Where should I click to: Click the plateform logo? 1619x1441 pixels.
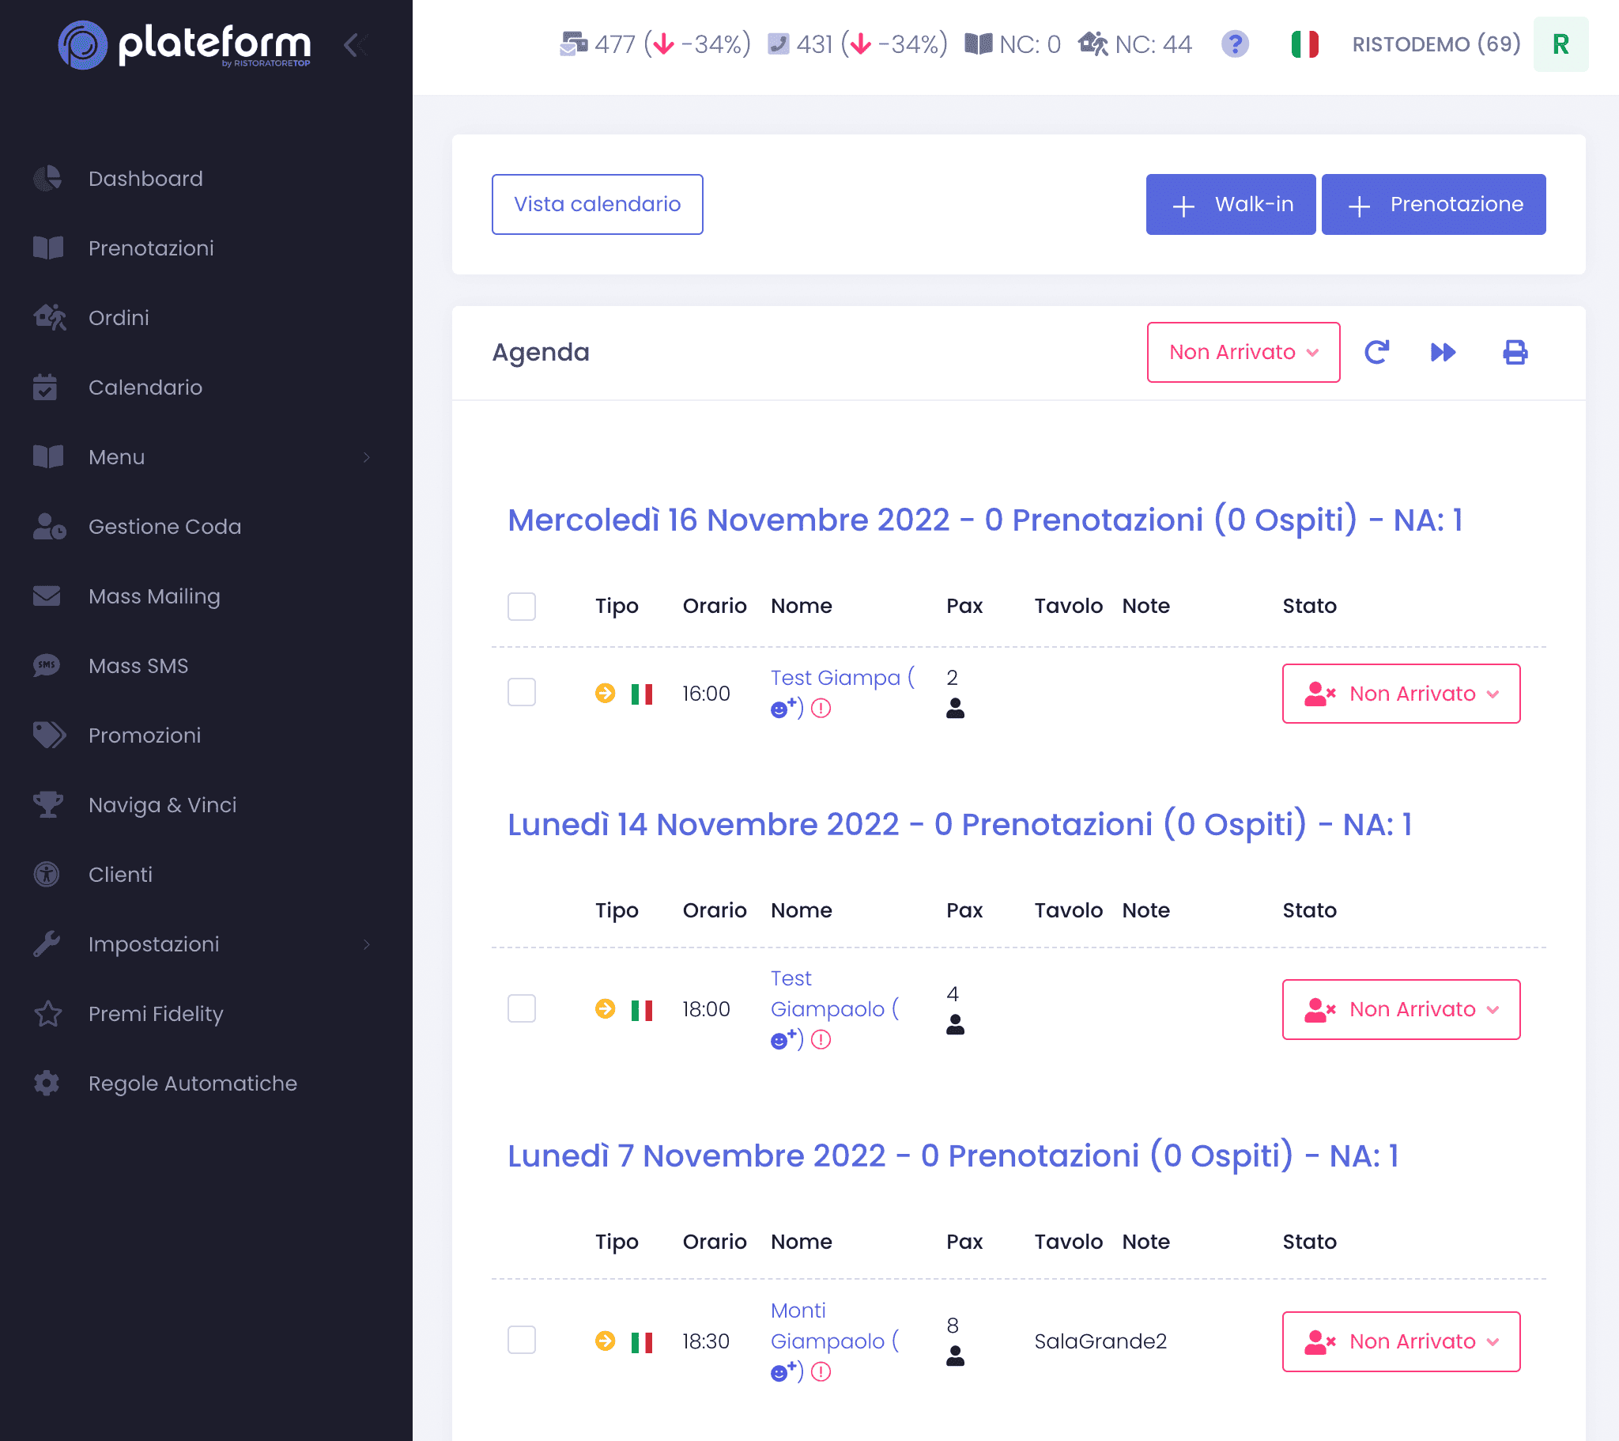pyautogui.click(x=184, y=45)
